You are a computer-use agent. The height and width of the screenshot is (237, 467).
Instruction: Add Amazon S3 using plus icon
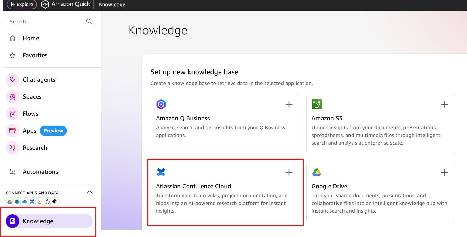pos(445,104)
